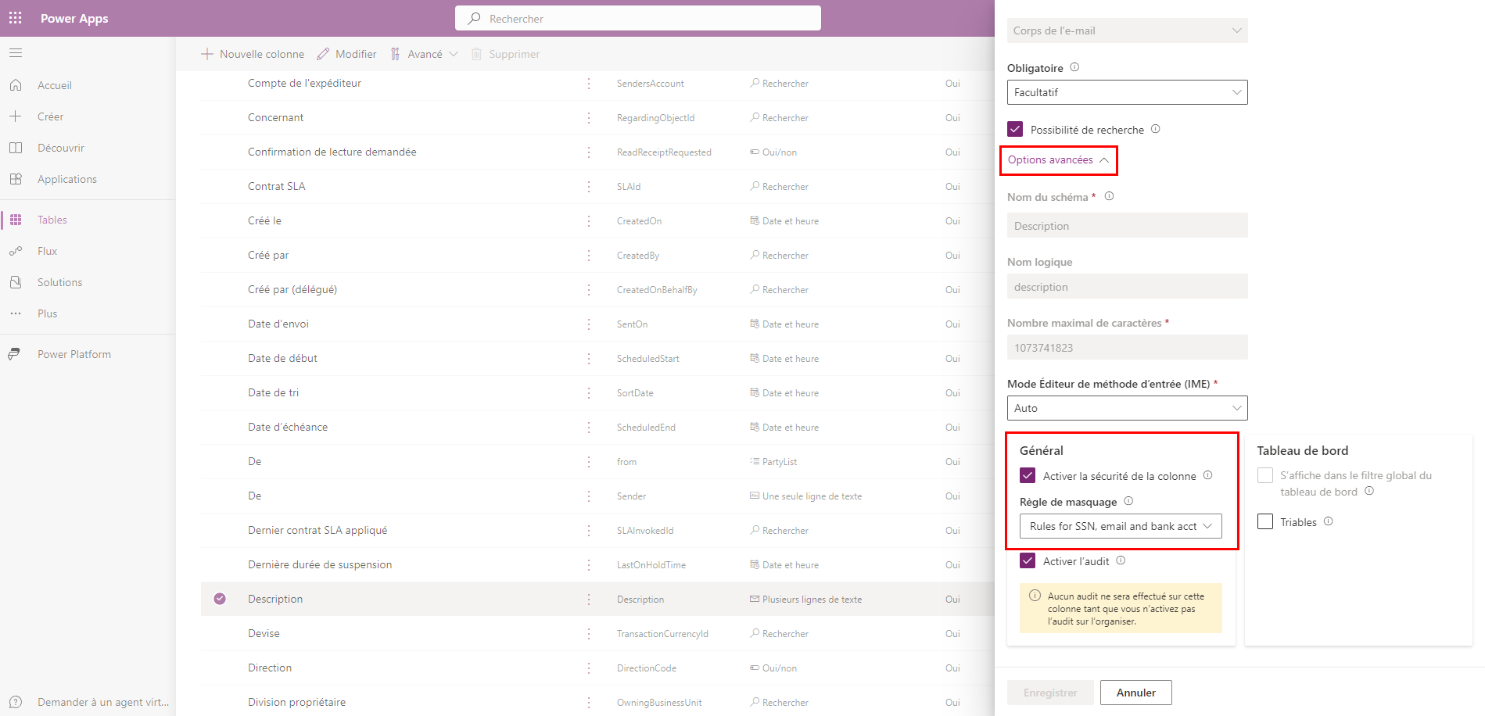This screenshot has height=716, width=1485.
Task: Click info icon beside column security option
Action: (x=1207, y=475)
